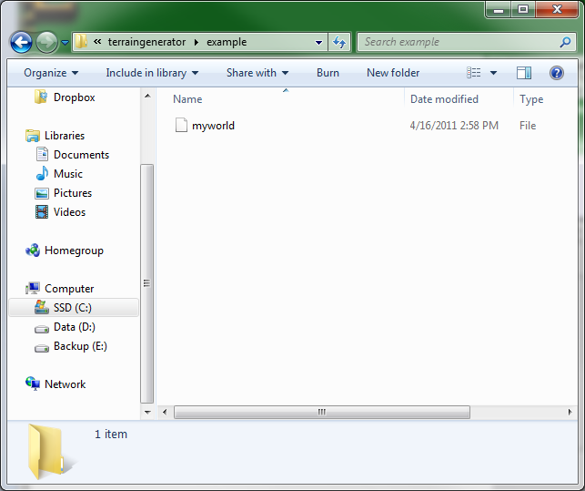
Task: Open the Share with dropdown
Action: coord(257,73)
